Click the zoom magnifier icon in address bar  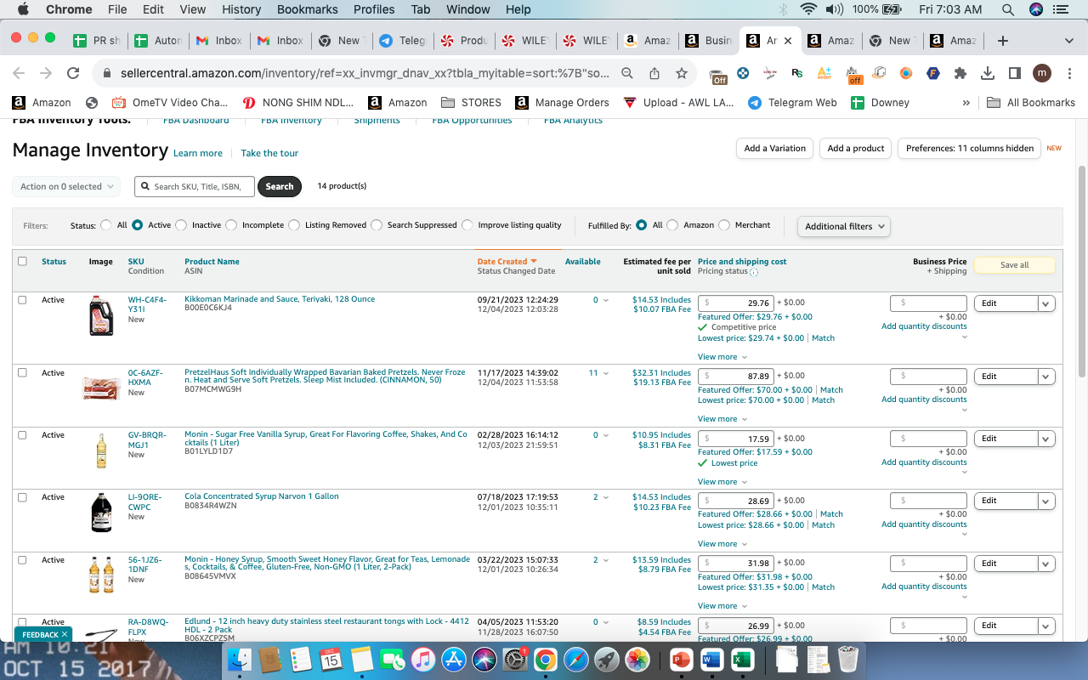pyautogui.click(x=627, y=73)
